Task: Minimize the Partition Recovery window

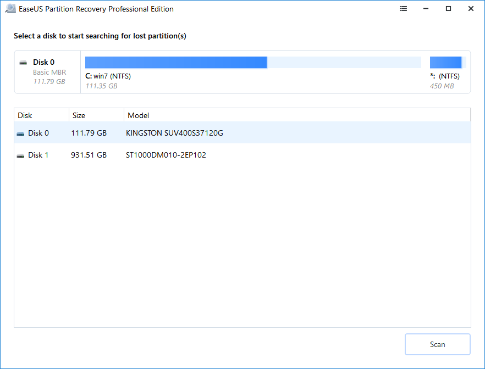Action: tap(427, 9)
